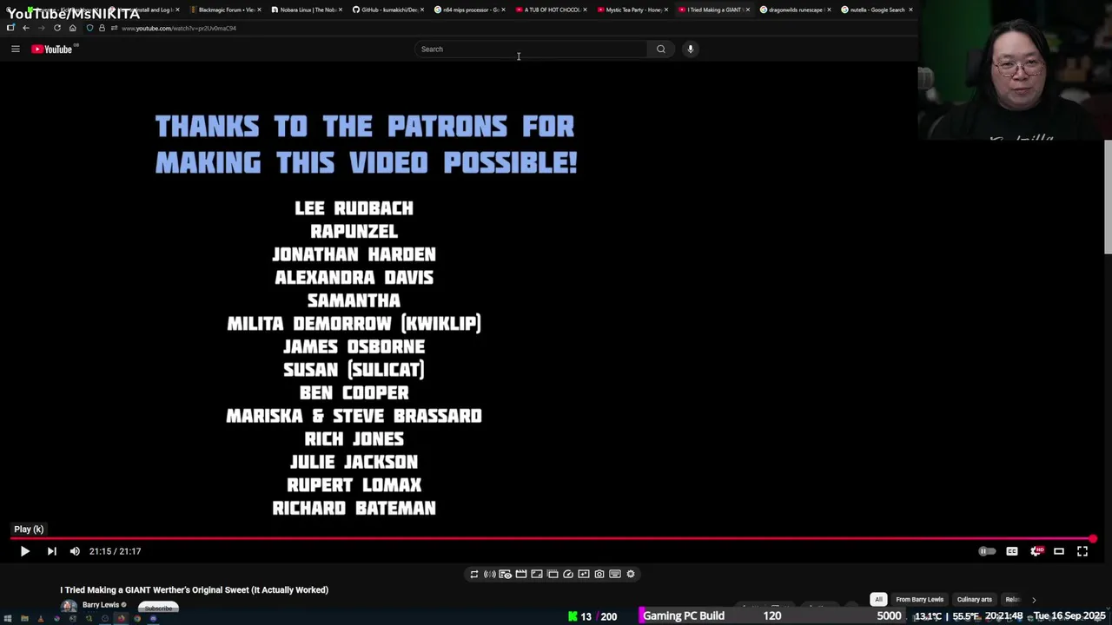Click the browser home icon
Screen dimensions: 1112x625
72,28
